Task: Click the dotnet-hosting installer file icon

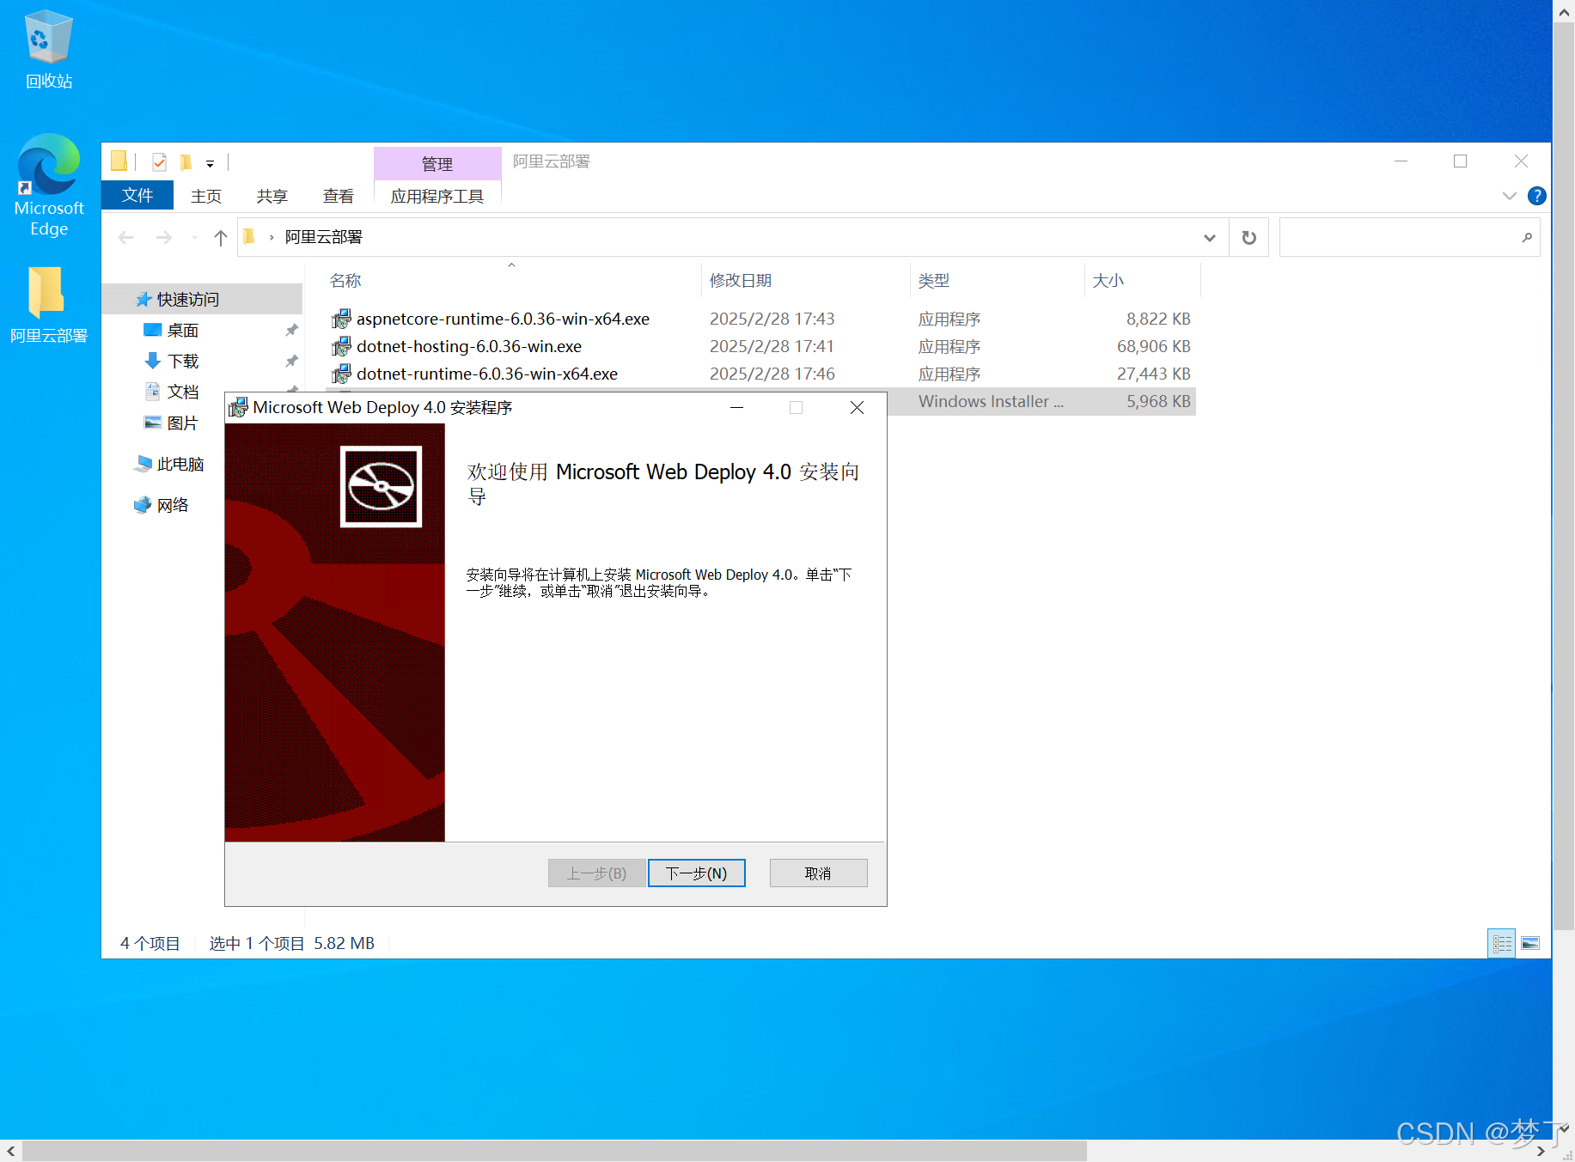Action: coord(341,346)
